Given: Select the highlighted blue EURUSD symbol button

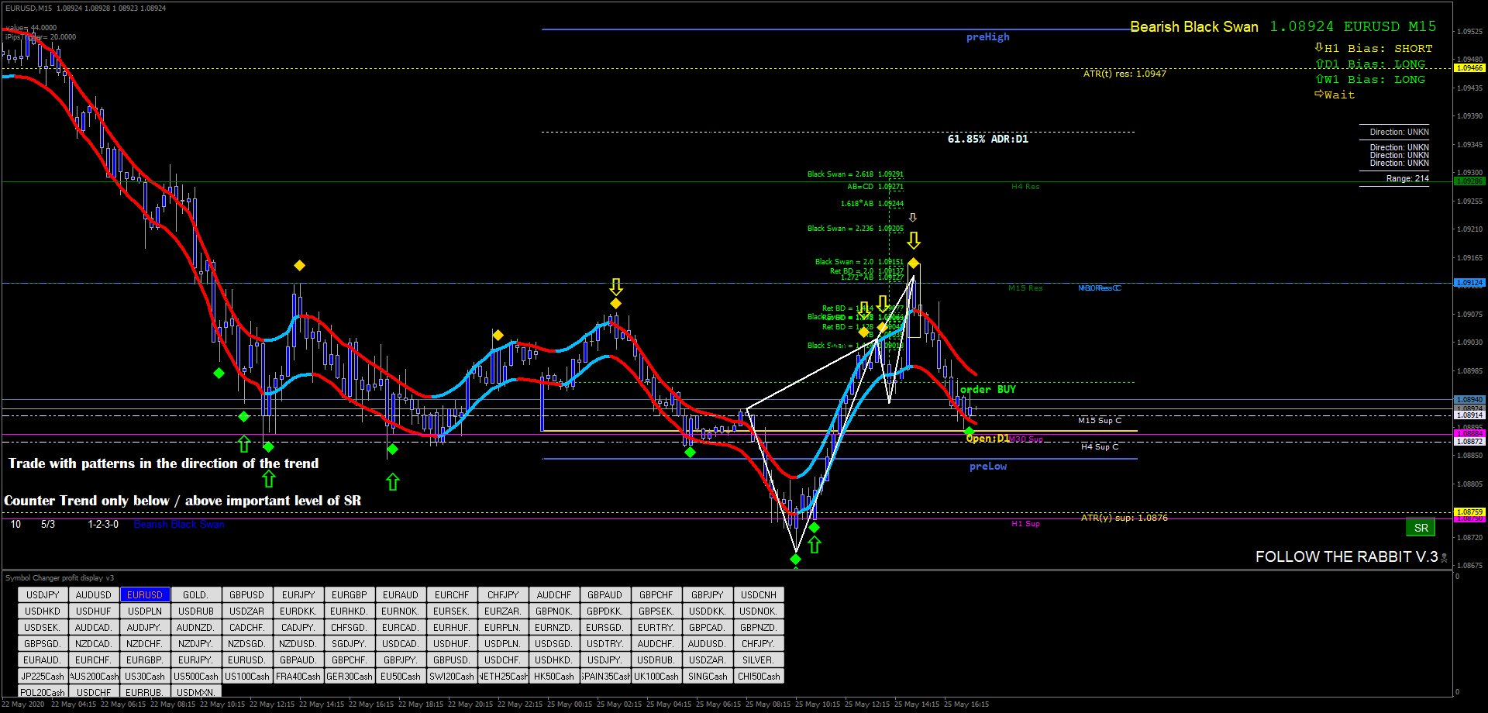Looking at the screenshot, I should coord(145,594).
